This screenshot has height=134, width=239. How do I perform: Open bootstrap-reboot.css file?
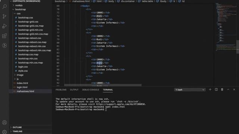(30, 38)
